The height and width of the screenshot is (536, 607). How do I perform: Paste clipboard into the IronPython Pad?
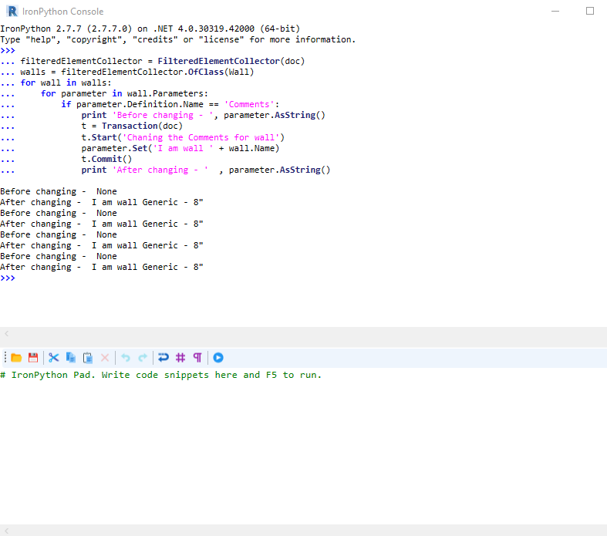(88, 358)
